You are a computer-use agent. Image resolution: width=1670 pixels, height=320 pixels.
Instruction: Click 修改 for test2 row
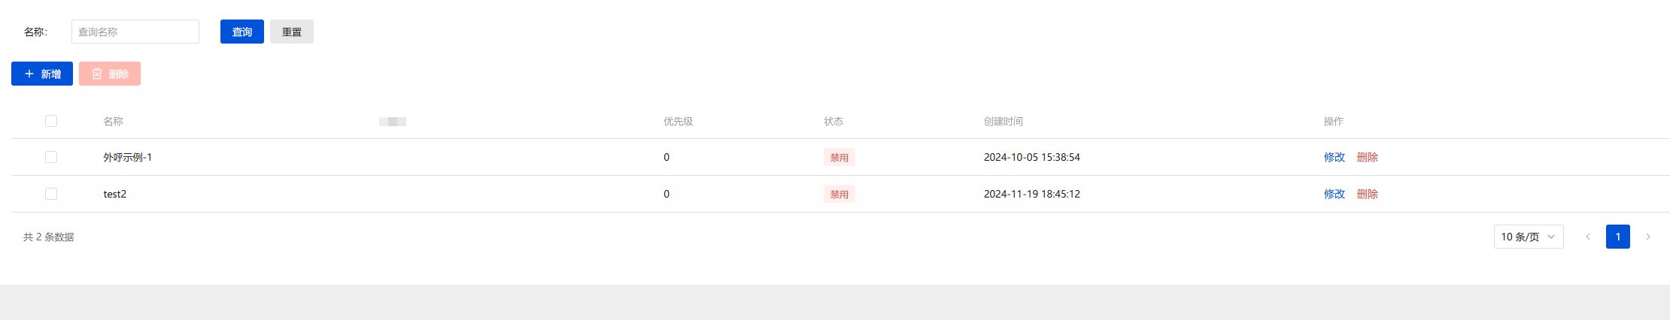(1334, 194)
